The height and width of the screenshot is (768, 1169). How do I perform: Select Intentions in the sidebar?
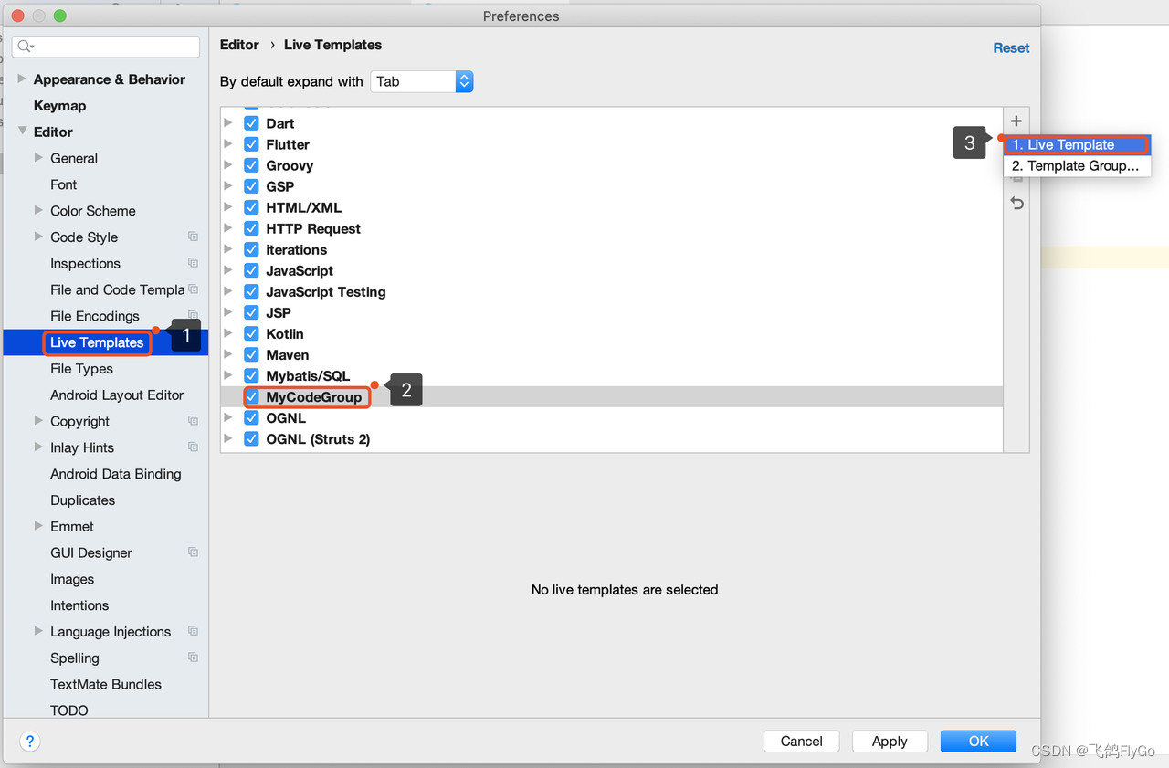point(79,605)
